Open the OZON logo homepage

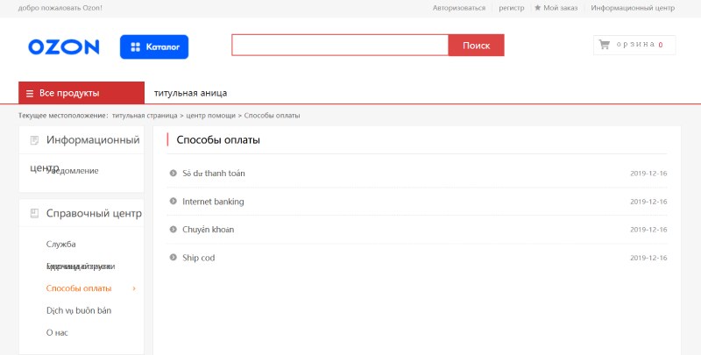63,47
